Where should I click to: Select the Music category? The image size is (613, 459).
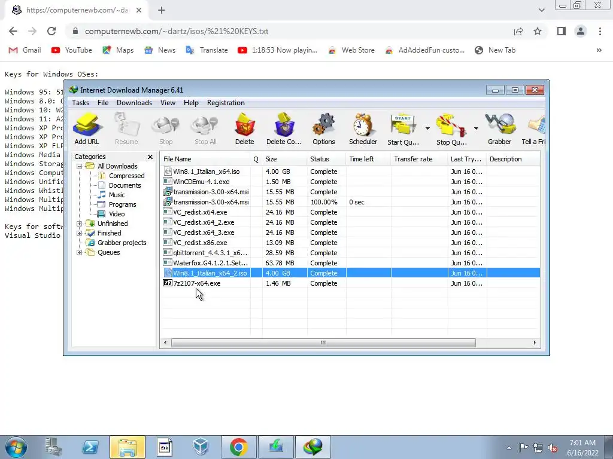tap(117, 195)
